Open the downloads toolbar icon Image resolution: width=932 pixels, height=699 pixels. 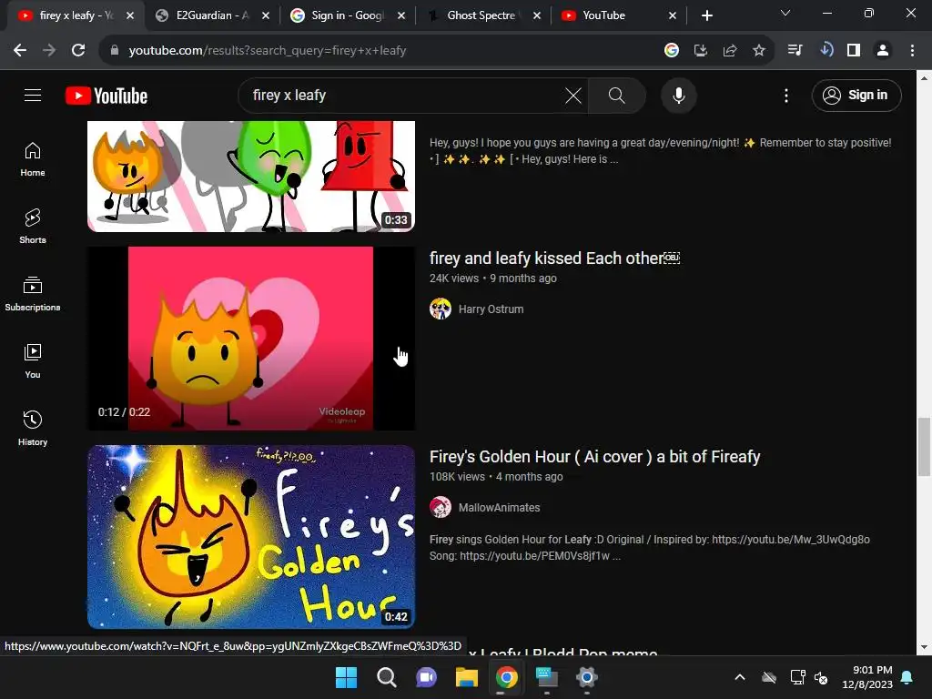(825, 51)
